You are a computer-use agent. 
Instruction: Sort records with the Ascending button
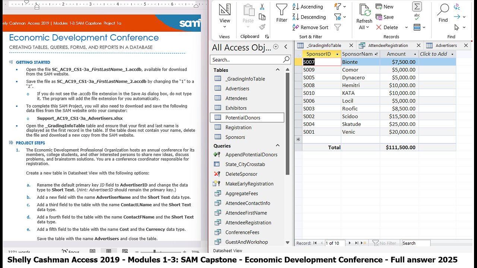coord(308,7)
